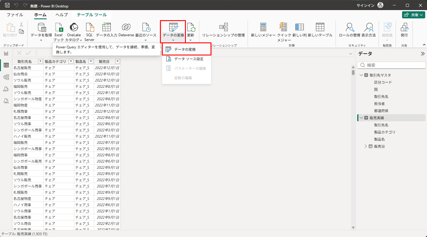This screenshot has width=427, height=237.
Task: Open the 製品名 column filter dropdown
Action: click(x=91, y=61)
